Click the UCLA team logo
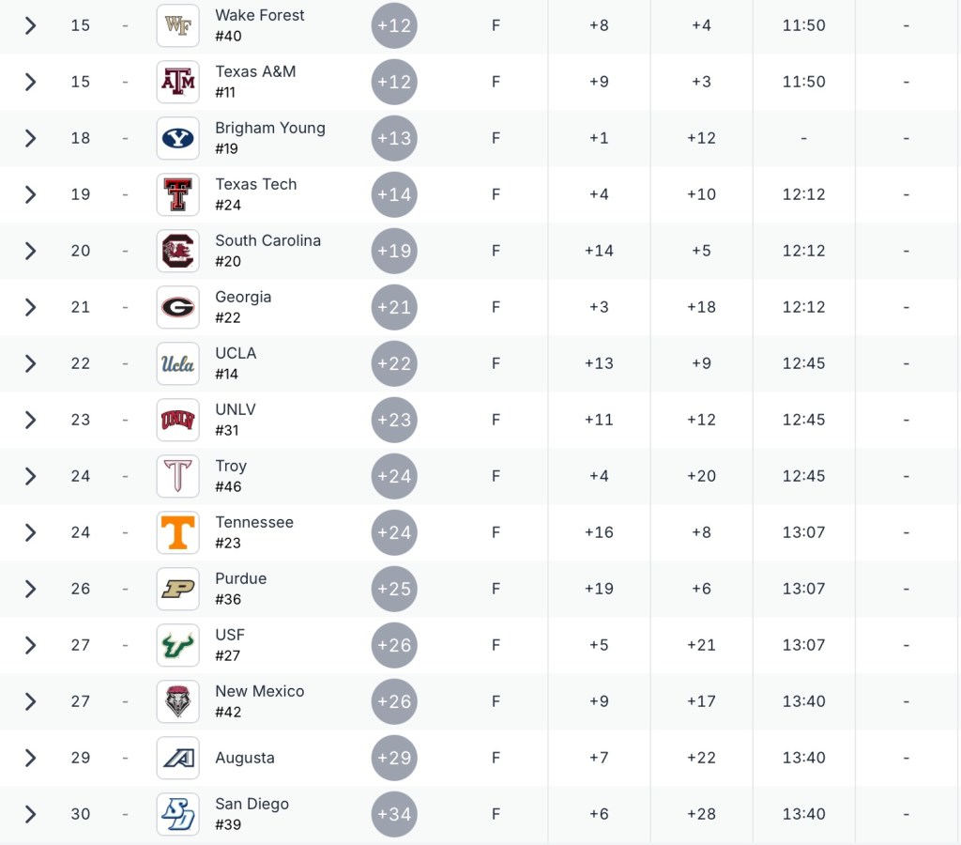This screenshot has height=845, width=961. [x=177, y=363]
